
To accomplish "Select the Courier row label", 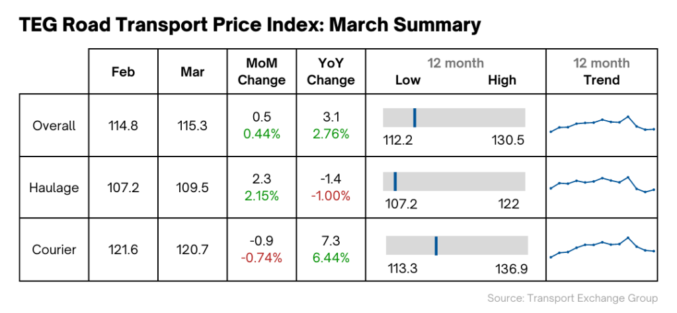I will click(54, 250).
